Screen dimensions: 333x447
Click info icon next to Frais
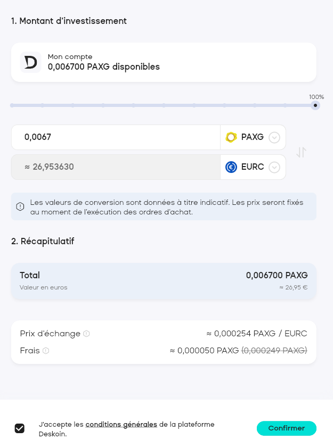pos(46,351)
